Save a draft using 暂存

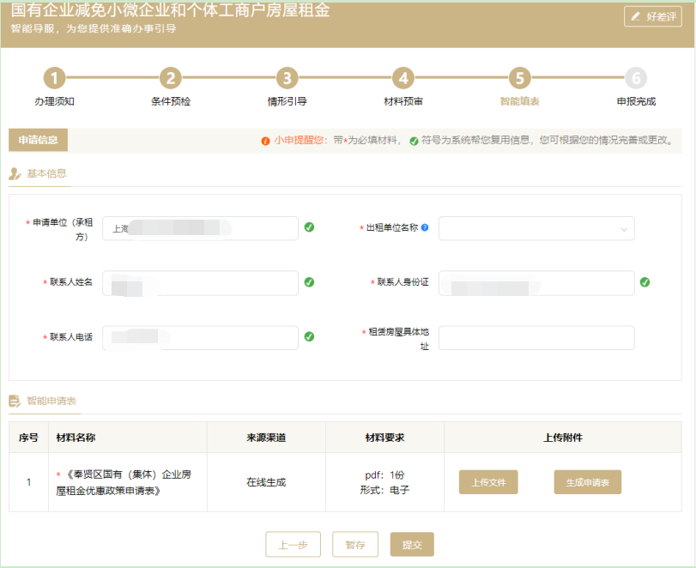coord(355,545)
